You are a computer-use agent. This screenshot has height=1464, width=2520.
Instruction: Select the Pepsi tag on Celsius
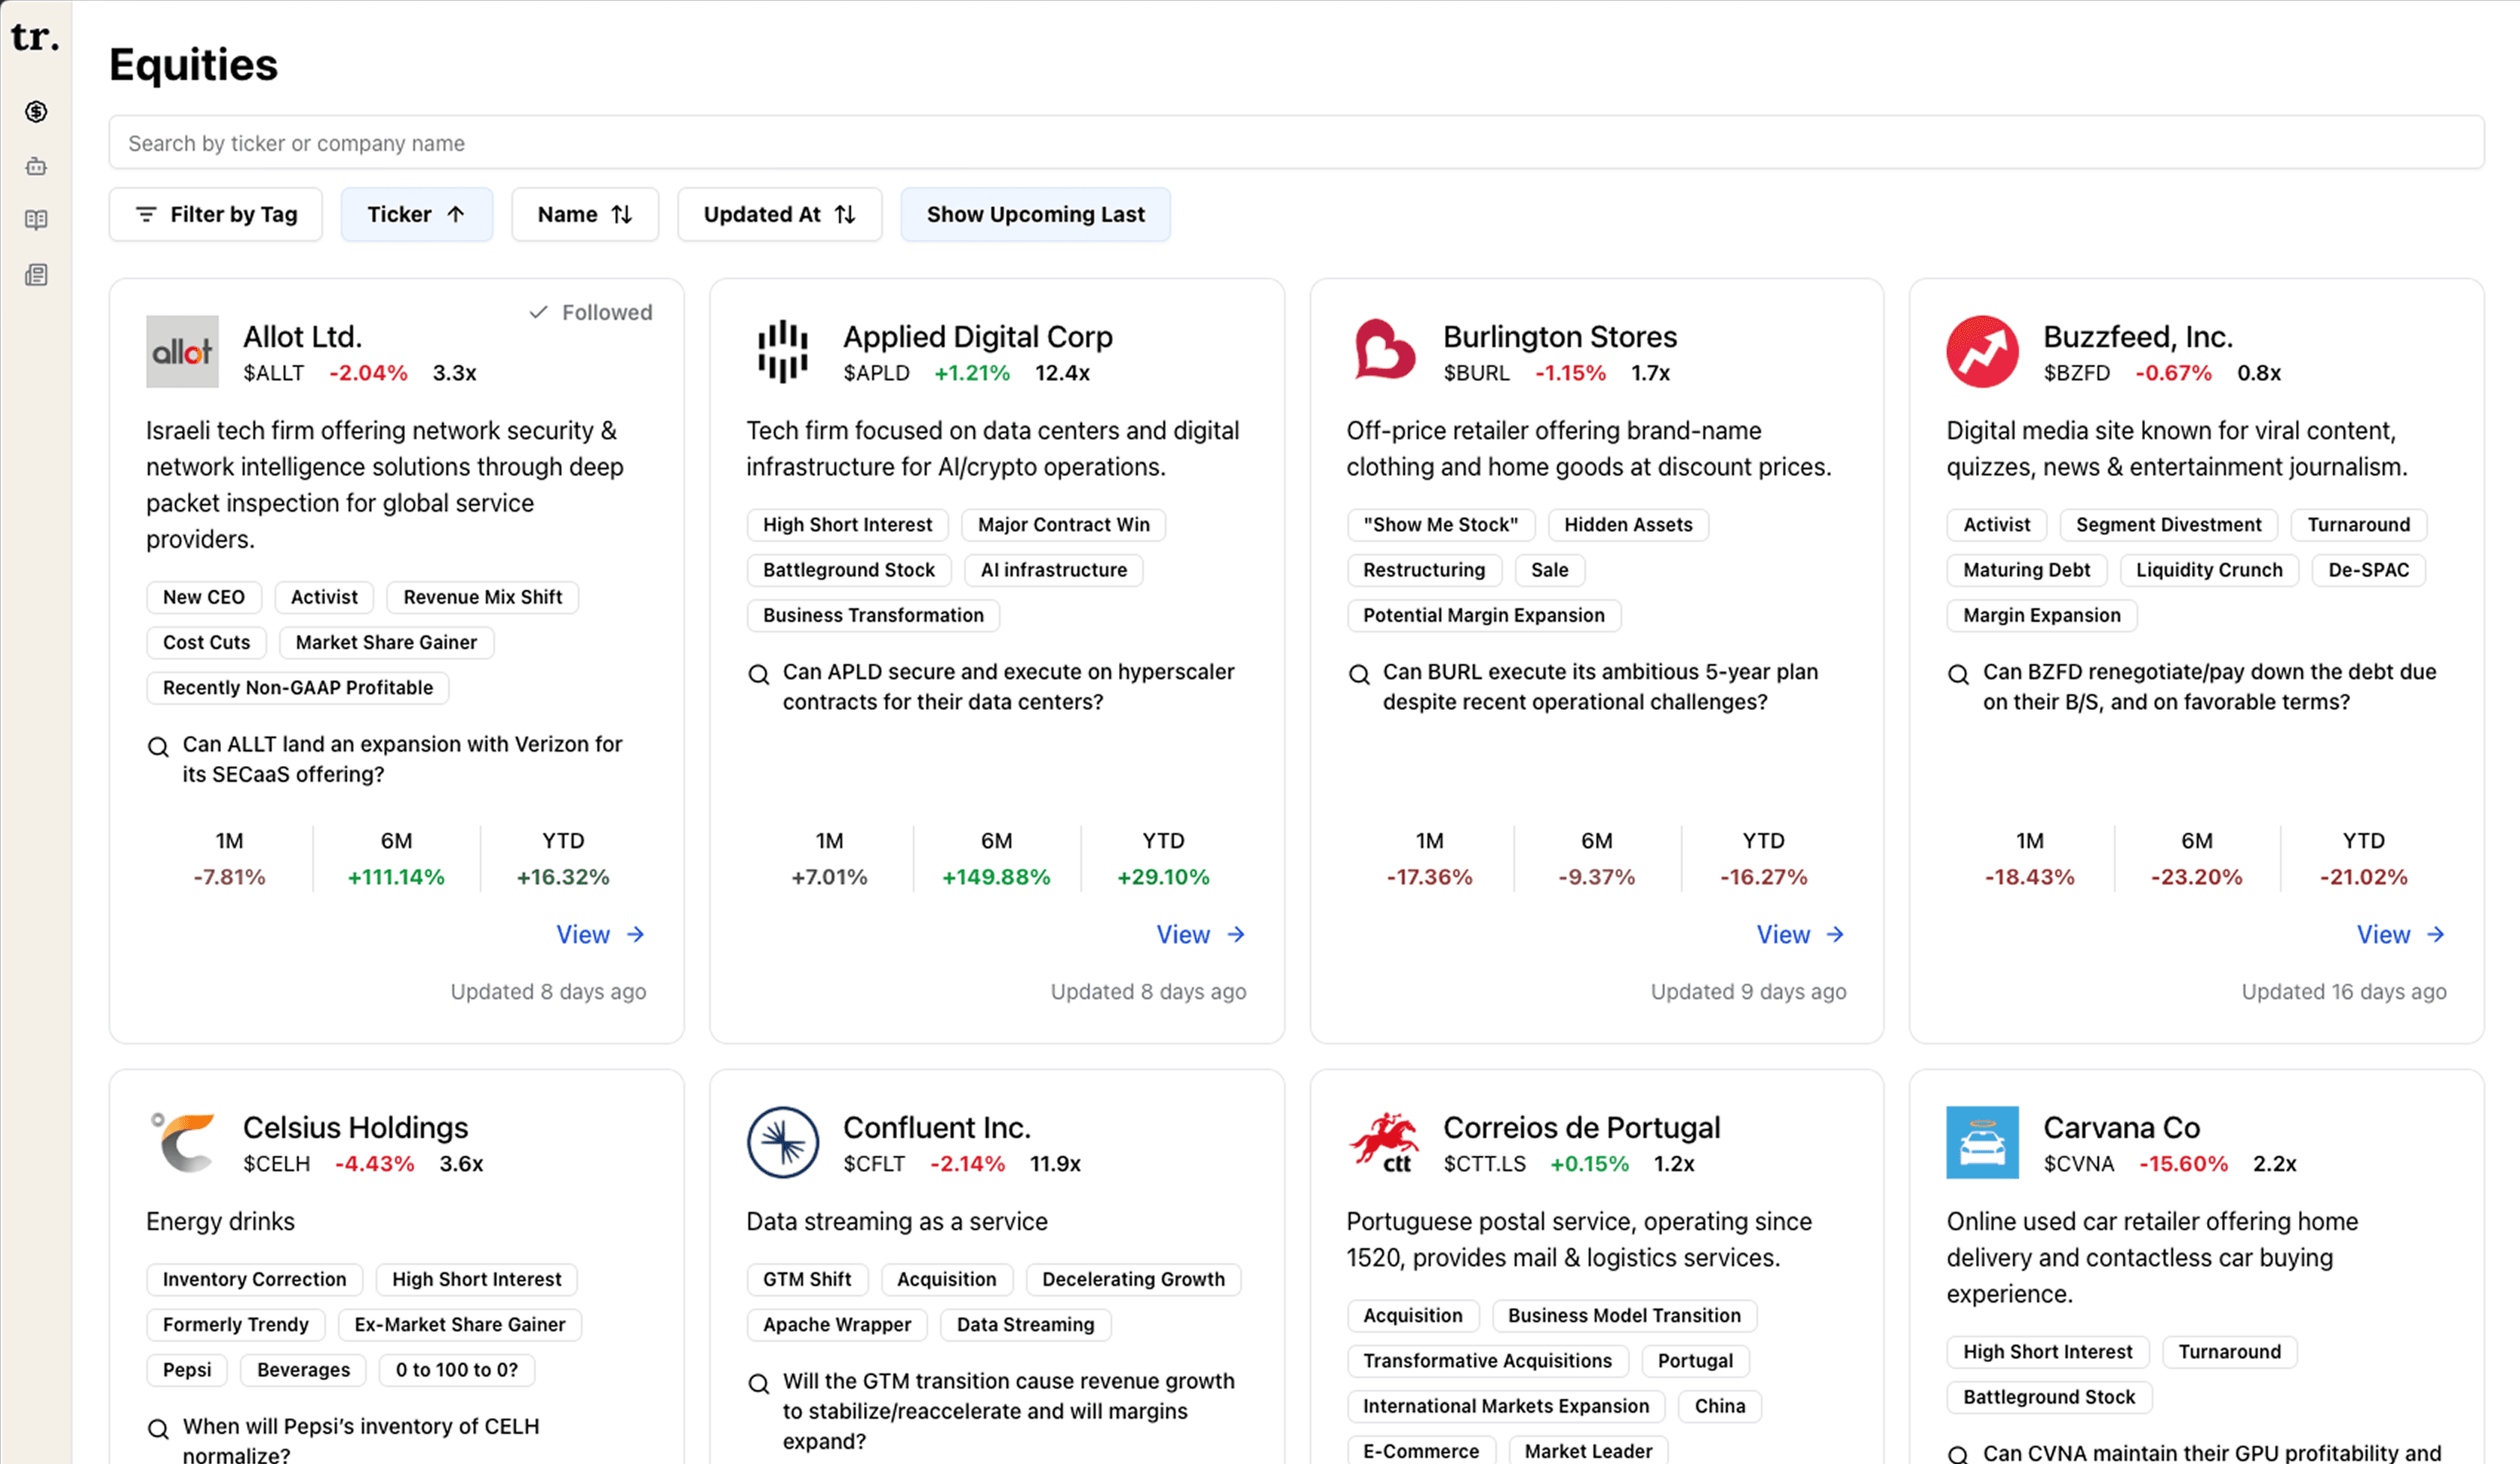coord(187,1370)
